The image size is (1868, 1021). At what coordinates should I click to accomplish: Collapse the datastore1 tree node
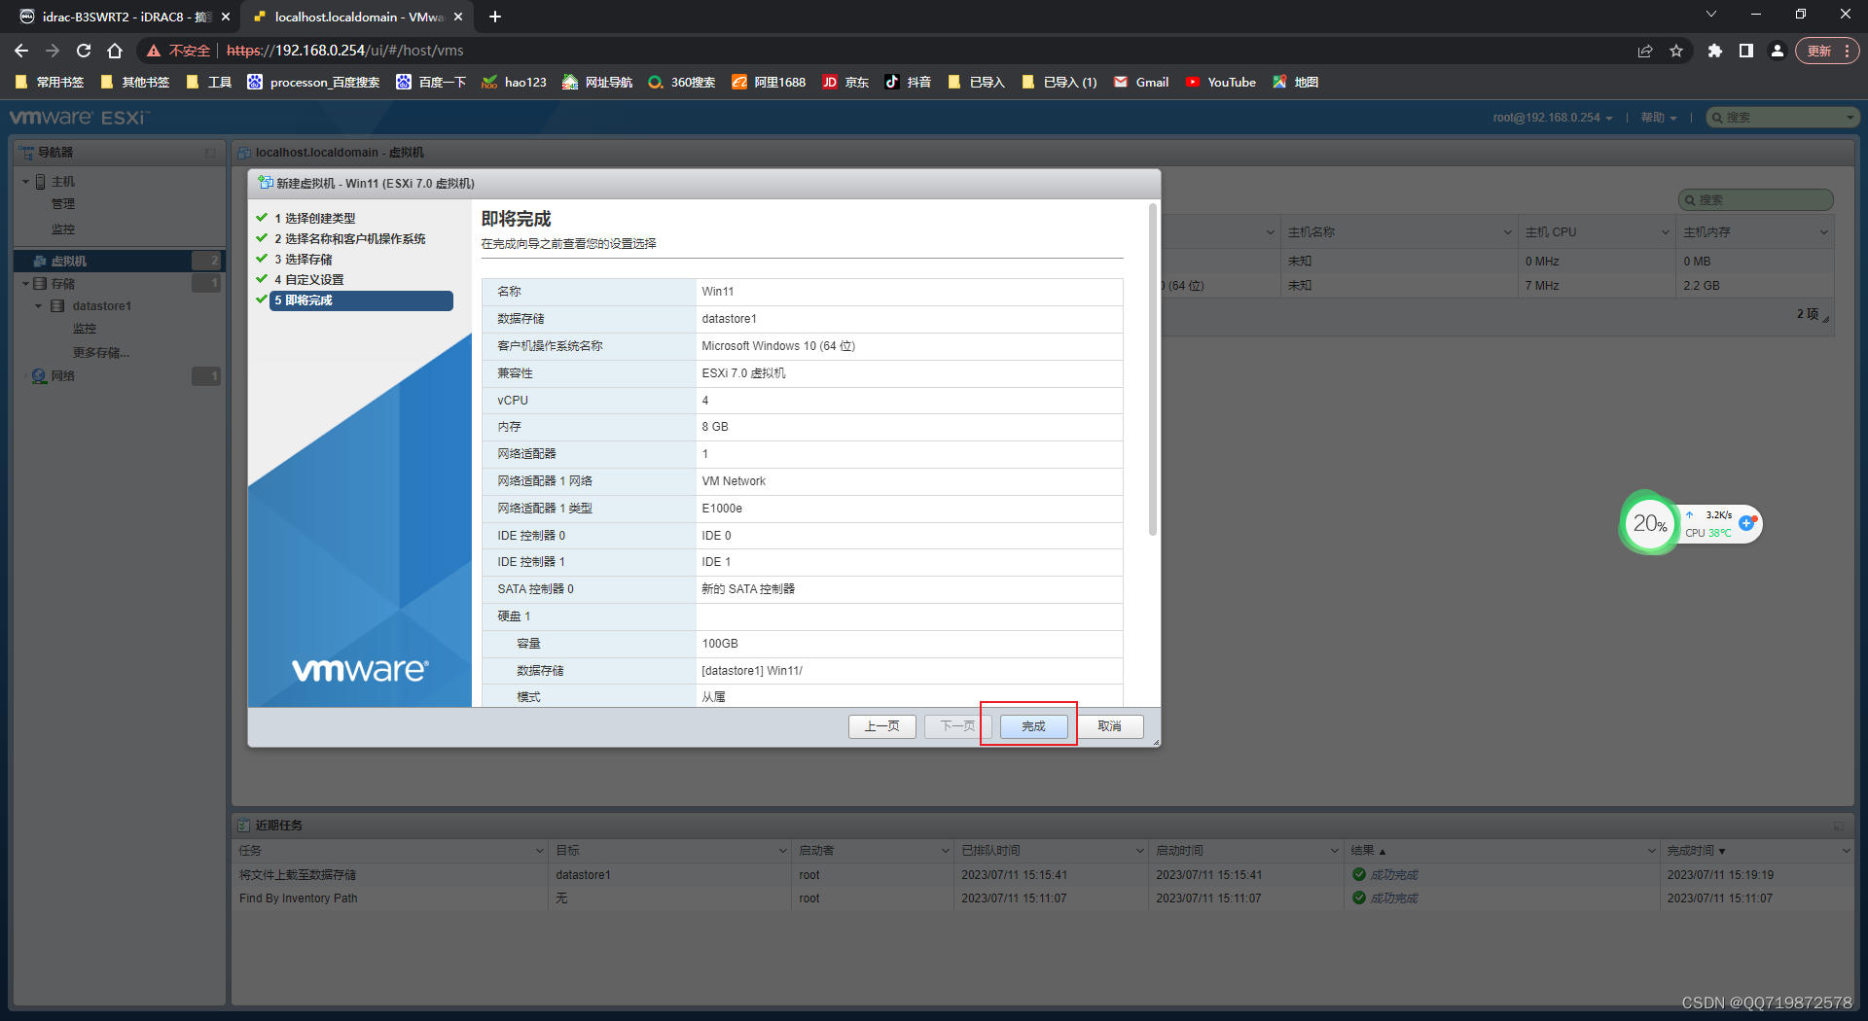pos(38,306)
